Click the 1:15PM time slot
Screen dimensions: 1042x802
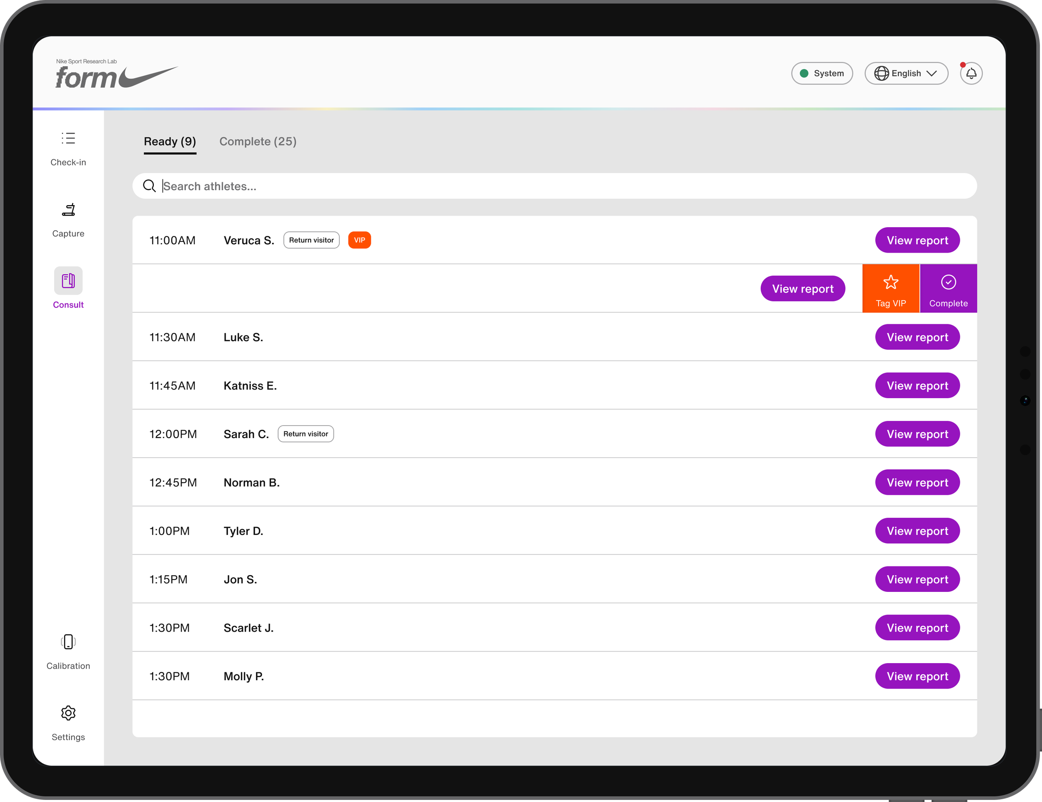[x=168, y=579]
